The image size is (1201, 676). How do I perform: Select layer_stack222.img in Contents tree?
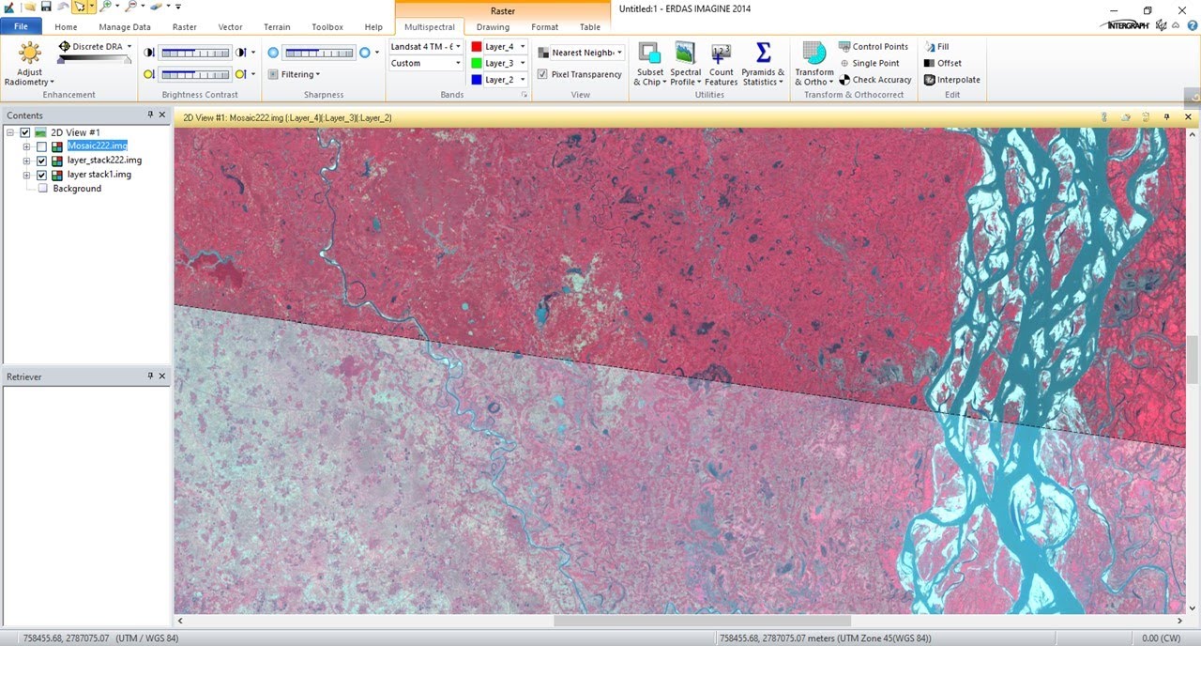coord(104,161)
